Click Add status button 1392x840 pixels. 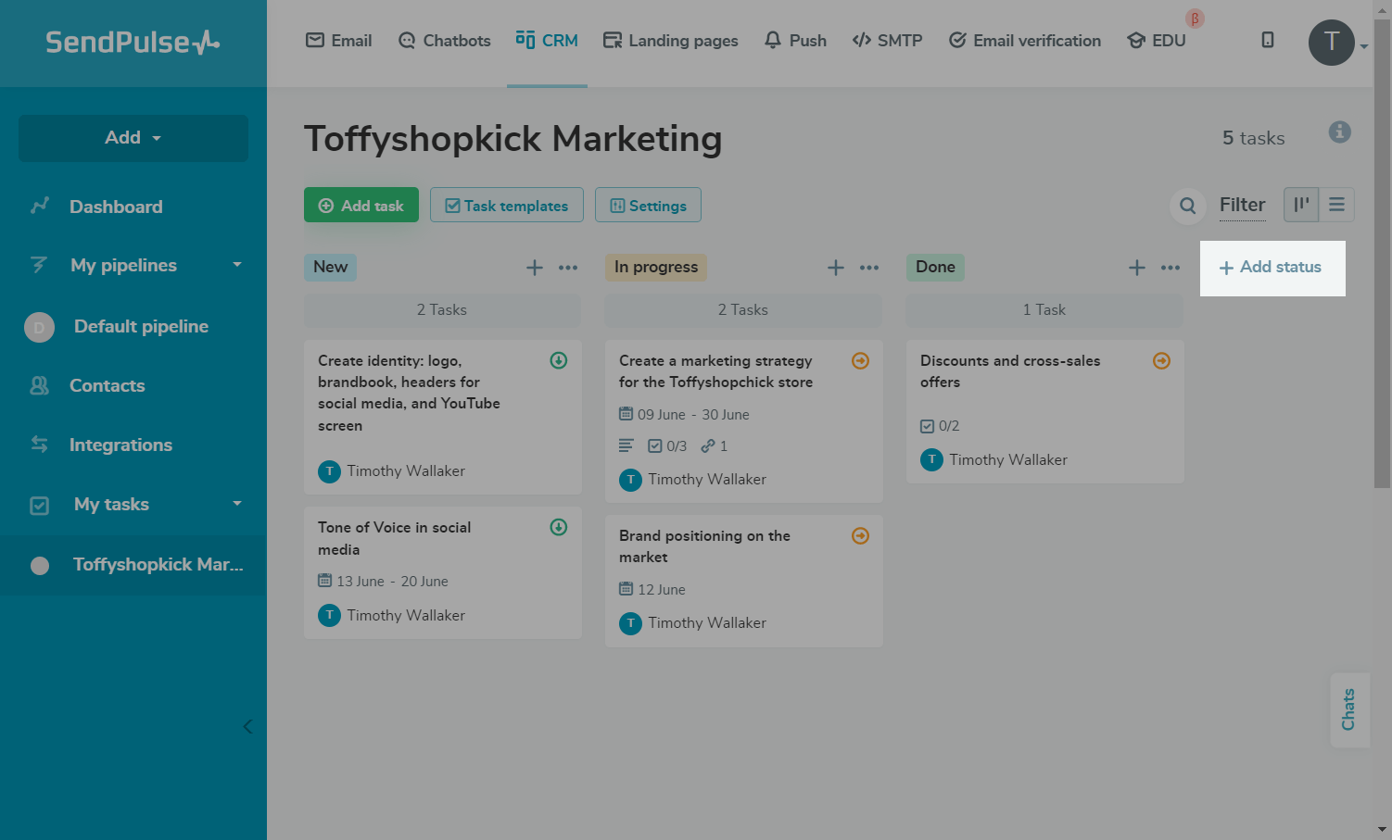point(1272,268)
